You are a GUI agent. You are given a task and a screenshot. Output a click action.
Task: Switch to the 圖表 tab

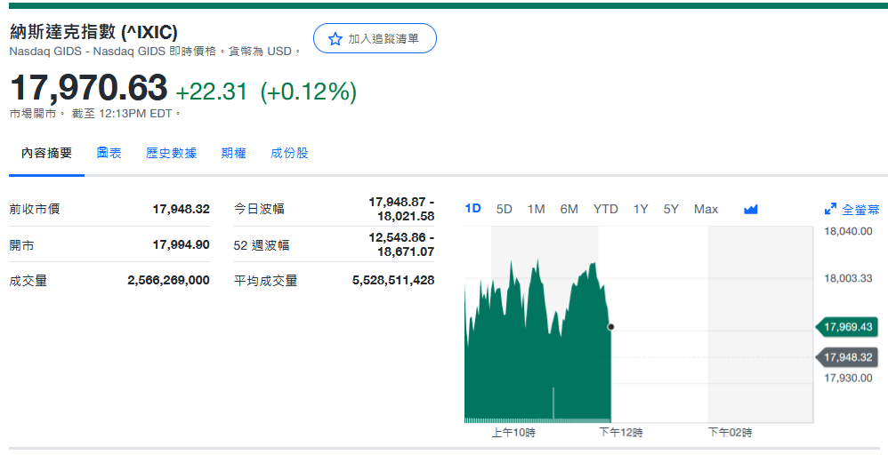(109, 153)
